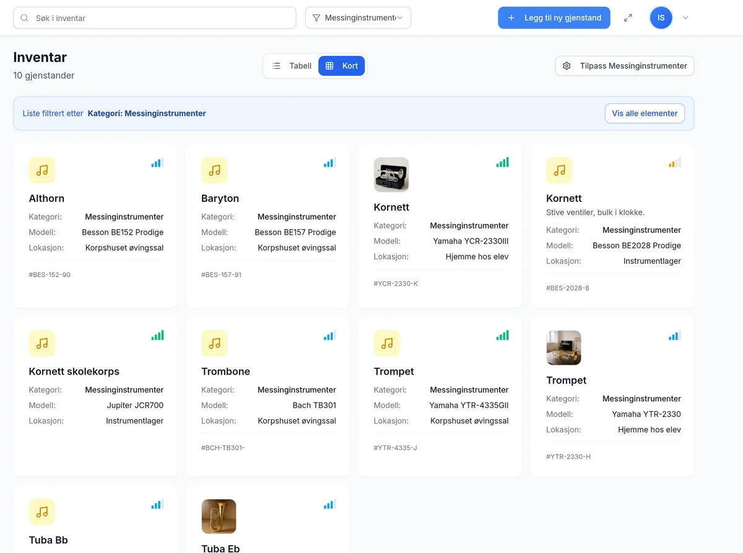Open the Tuba Bb card title

(48, 540)
